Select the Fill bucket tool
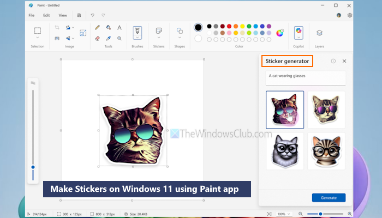 pos(108,27)
